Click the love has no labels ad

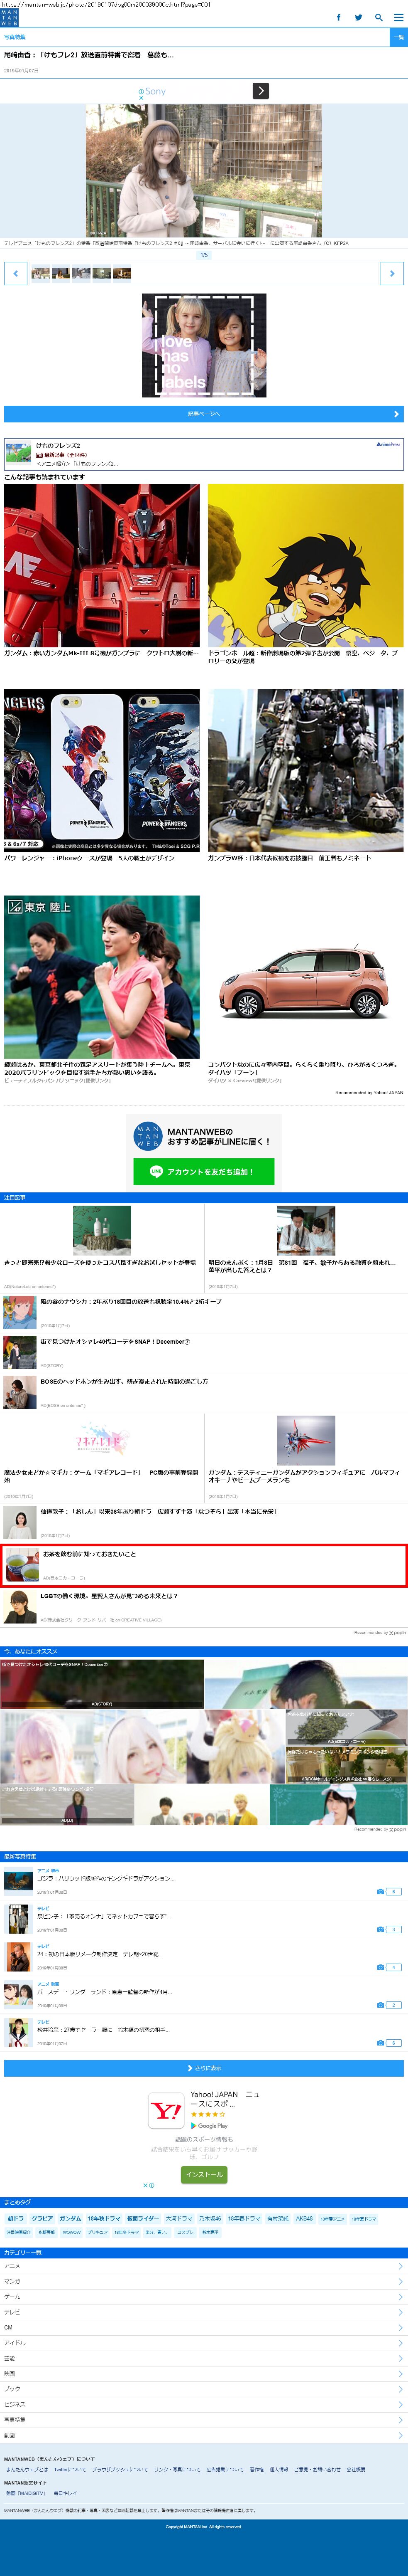pos(203,345)
